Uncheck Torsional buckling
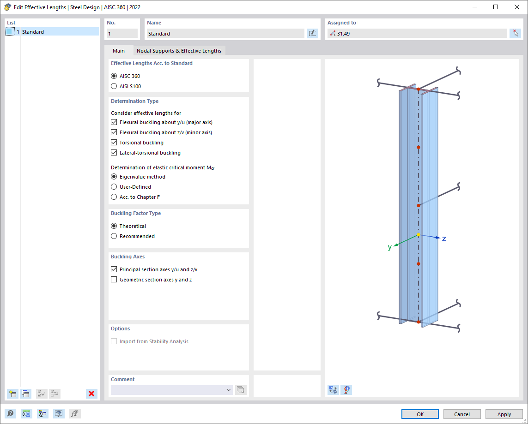This screenshot has width=528, height=424. pos(114,142)
